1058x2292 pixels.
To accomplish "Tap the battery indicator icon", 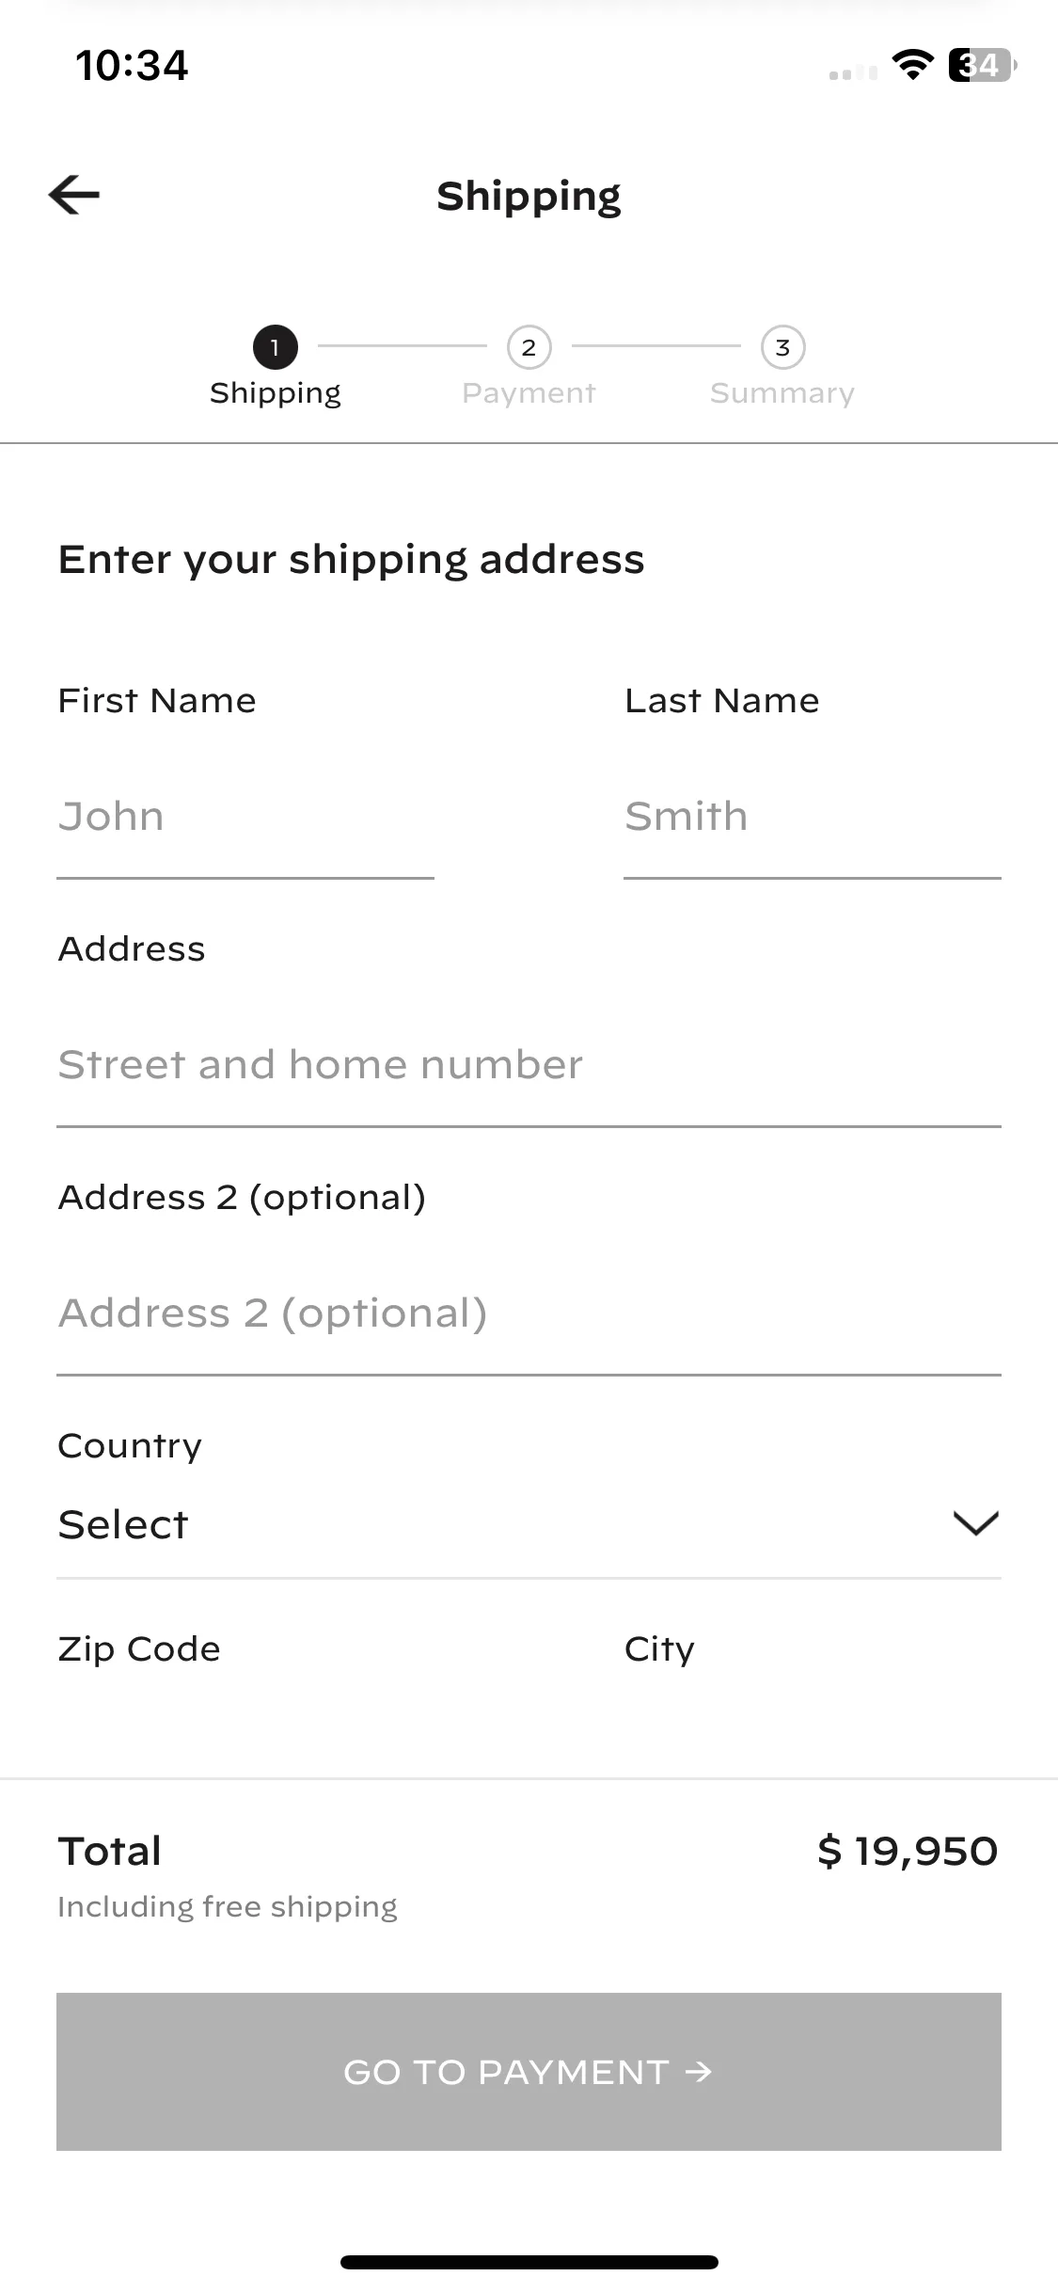I will [x=982, y=65].
